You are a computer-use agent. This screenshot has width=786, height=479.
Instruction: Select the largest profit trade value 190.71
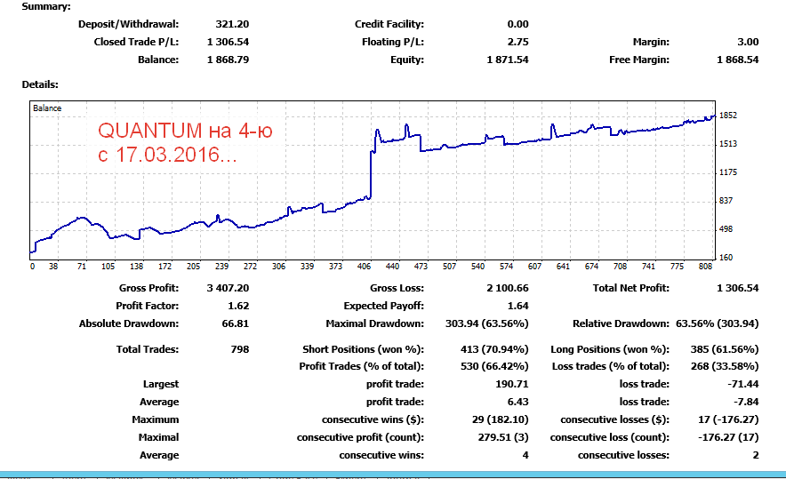coord(512,384)
